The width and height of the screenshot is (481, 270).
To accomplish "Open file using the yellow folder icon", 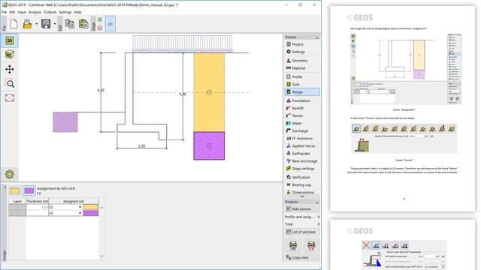I will point(27,24).
